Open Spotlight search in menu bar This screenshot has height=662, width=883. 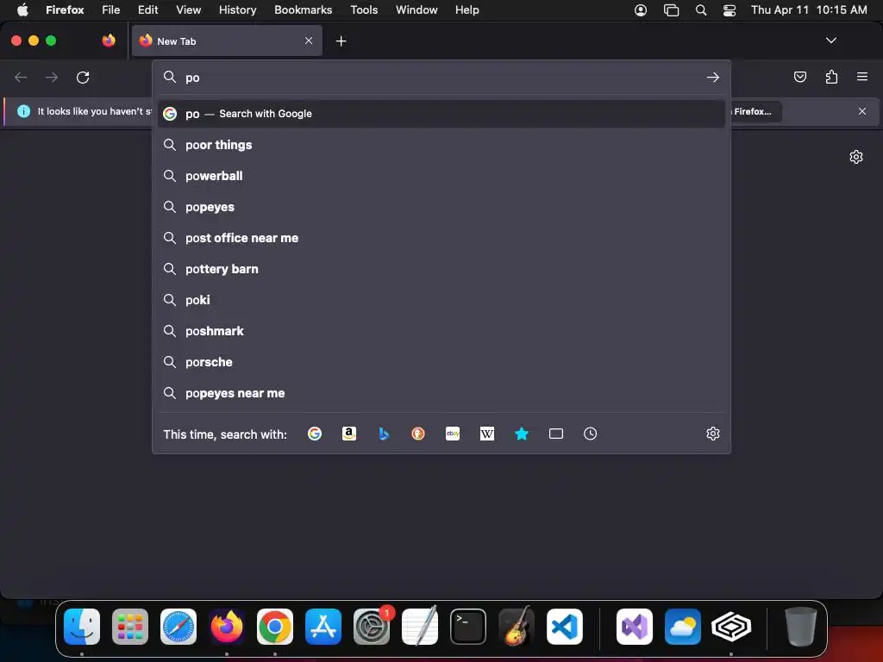tap(700, 10)
